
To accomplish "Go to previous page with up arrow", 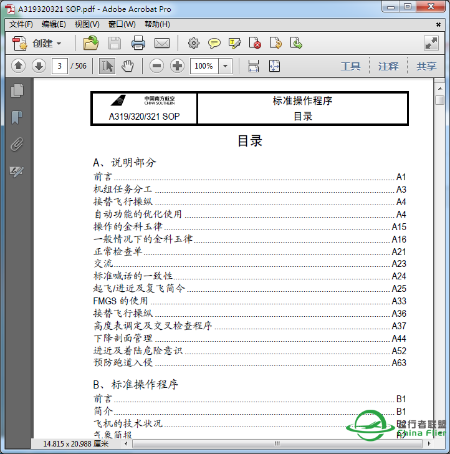I will click(18, 66).
